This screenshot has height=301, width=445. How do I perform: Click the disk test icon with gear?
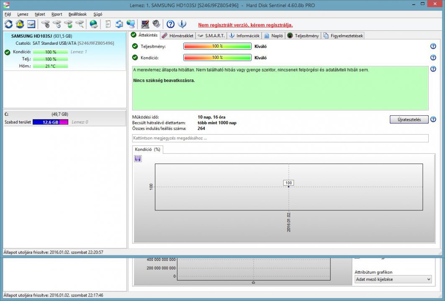45,24
